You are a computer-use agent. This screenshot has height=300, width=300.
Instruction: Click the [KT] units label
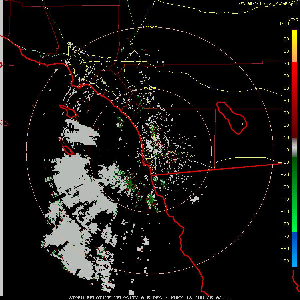pyautogui.click(x=285, y=23)
